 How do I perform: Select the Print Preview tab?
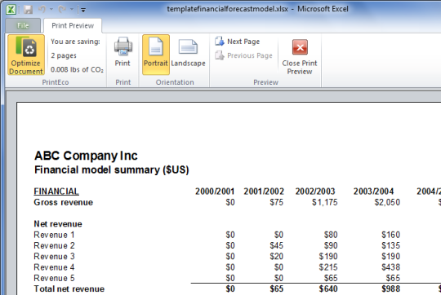coord(73,26)
